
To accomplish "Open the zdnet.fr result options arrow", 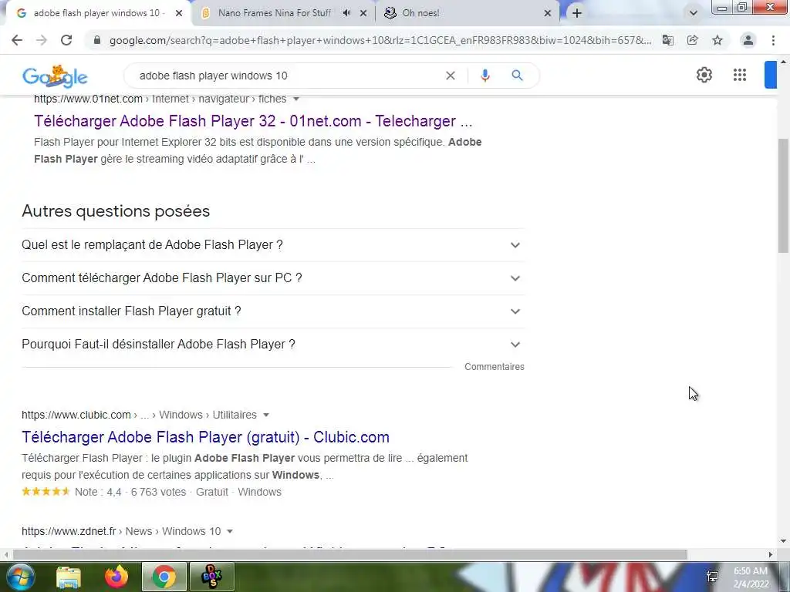I will tap(230, 531).
